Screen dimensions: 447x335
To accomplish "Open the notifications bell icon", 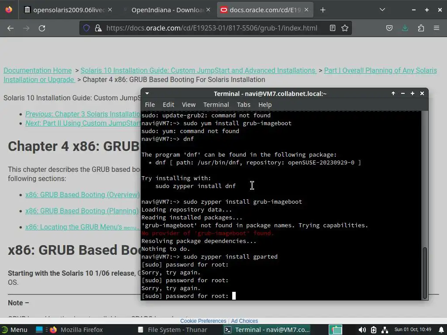I will point(441,330).
